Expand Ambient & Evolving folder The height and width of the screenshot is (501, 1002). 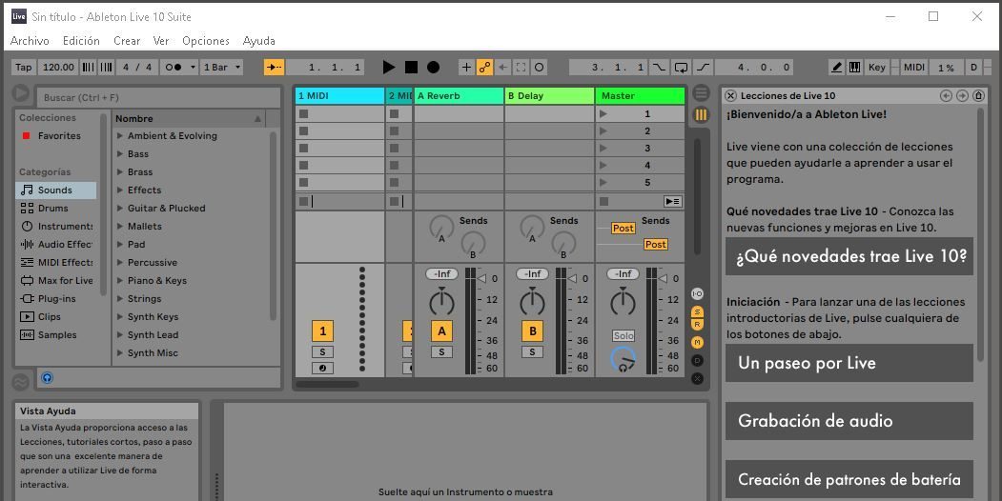[120, 136]
